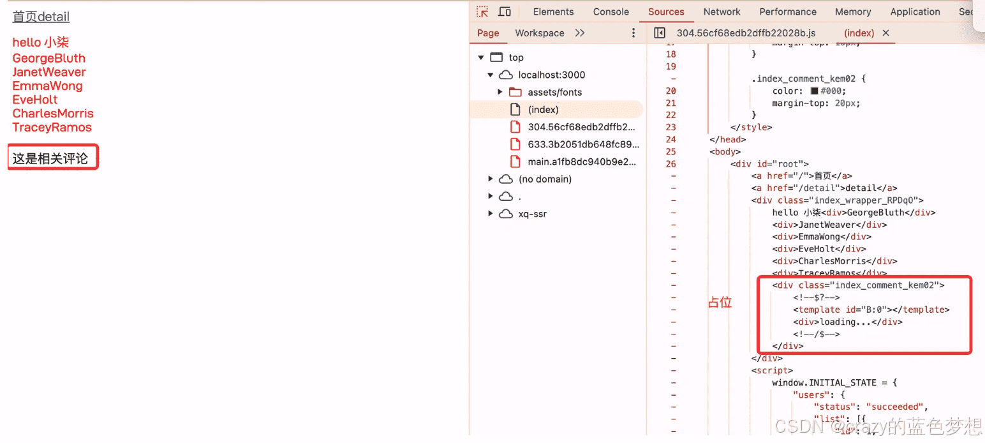This screenshot has width=985, height=443.
Task: Click the detail link on the page
Action: tap(54, 17)
